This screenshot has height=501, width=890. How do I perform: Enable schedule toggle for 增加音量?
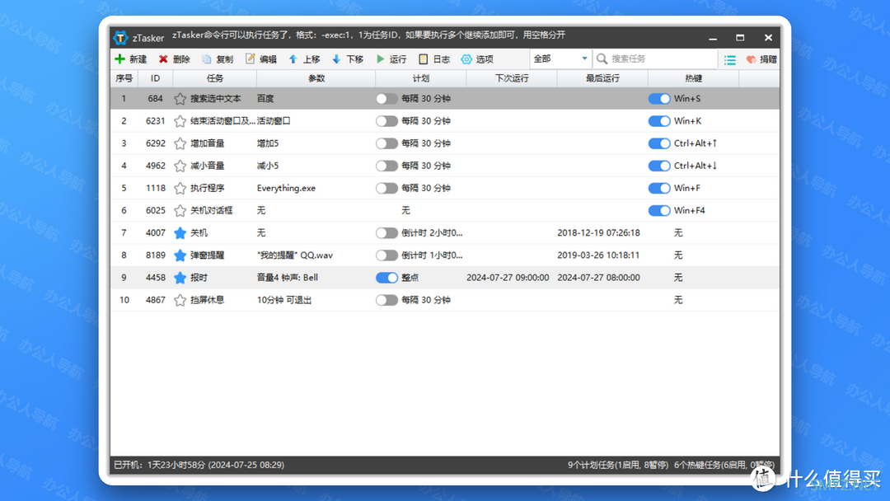(x=386, y=143)
